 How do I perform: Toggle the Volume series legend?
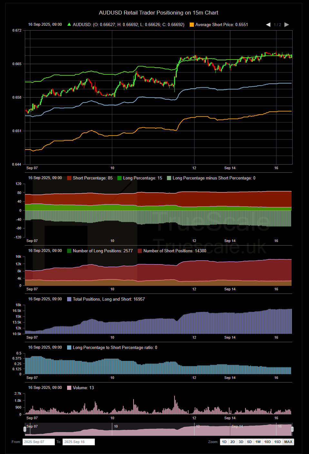tap(69, 388)
